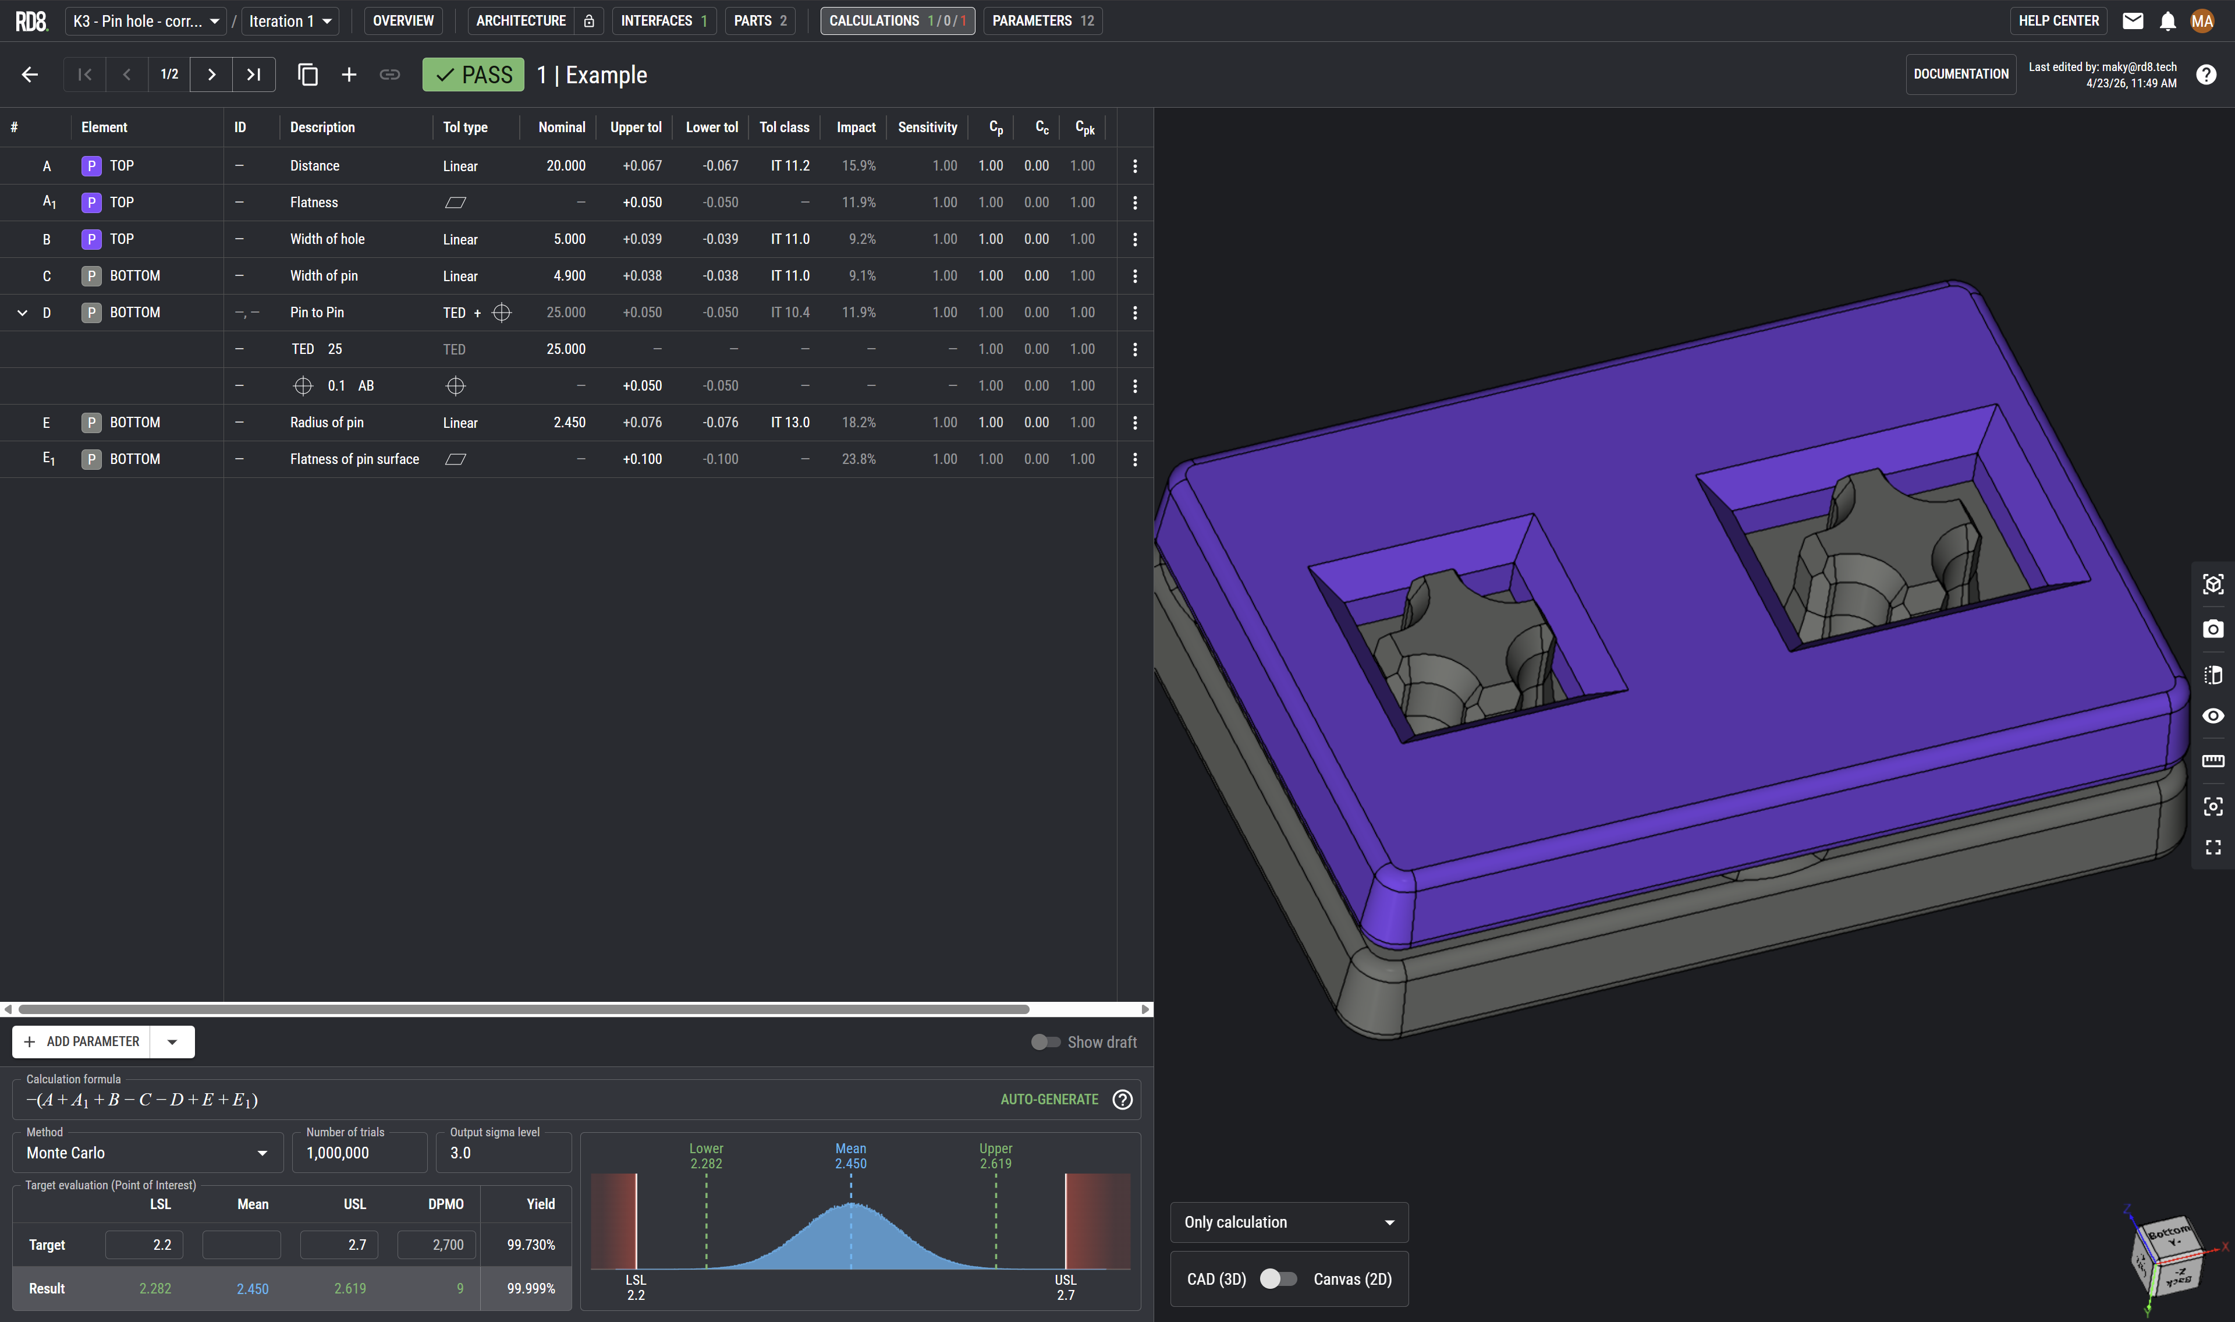Click the Target Mean empty field
Screen dimensions: 2235x1322
point(242,1245)
